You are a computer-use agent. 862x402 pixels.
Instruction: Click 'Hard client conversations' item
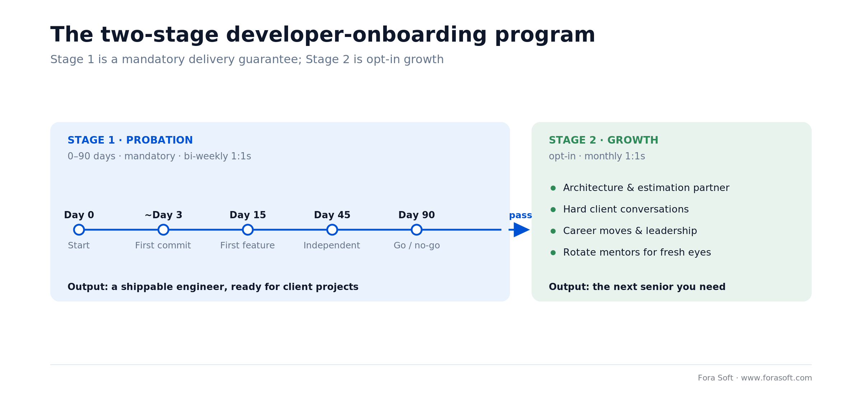626,210
